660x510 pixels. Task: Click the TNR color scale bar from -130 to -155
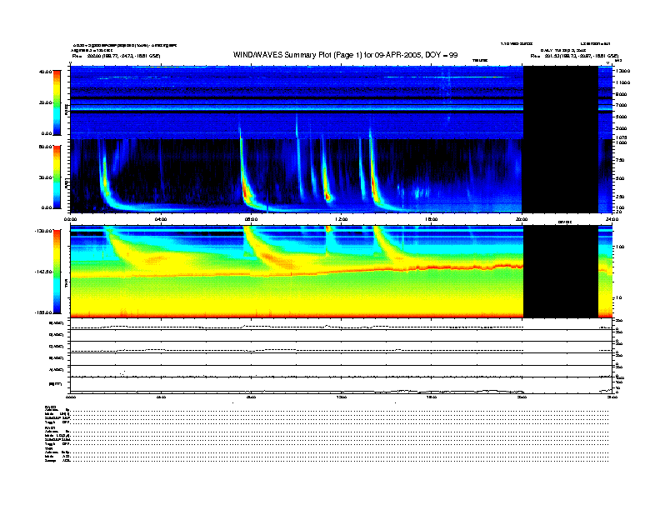pos(57,272)
